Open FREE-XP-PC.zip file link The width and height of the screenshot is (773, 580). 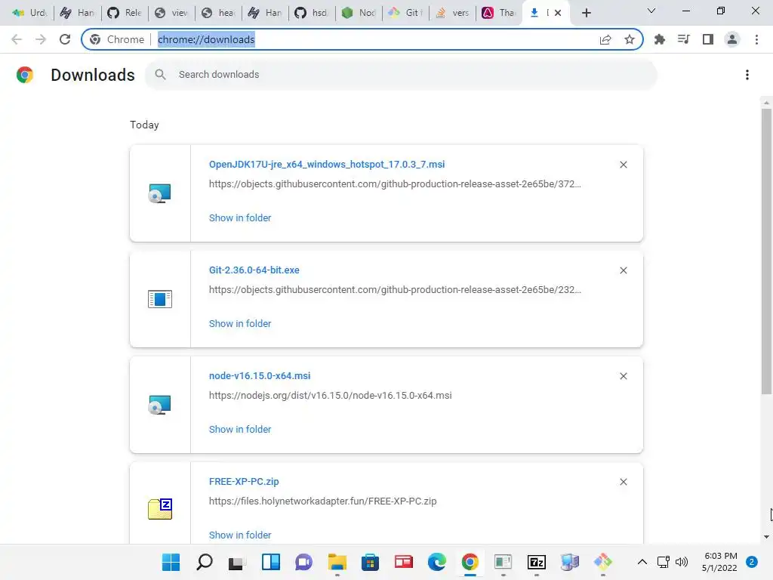pos(244,481)
